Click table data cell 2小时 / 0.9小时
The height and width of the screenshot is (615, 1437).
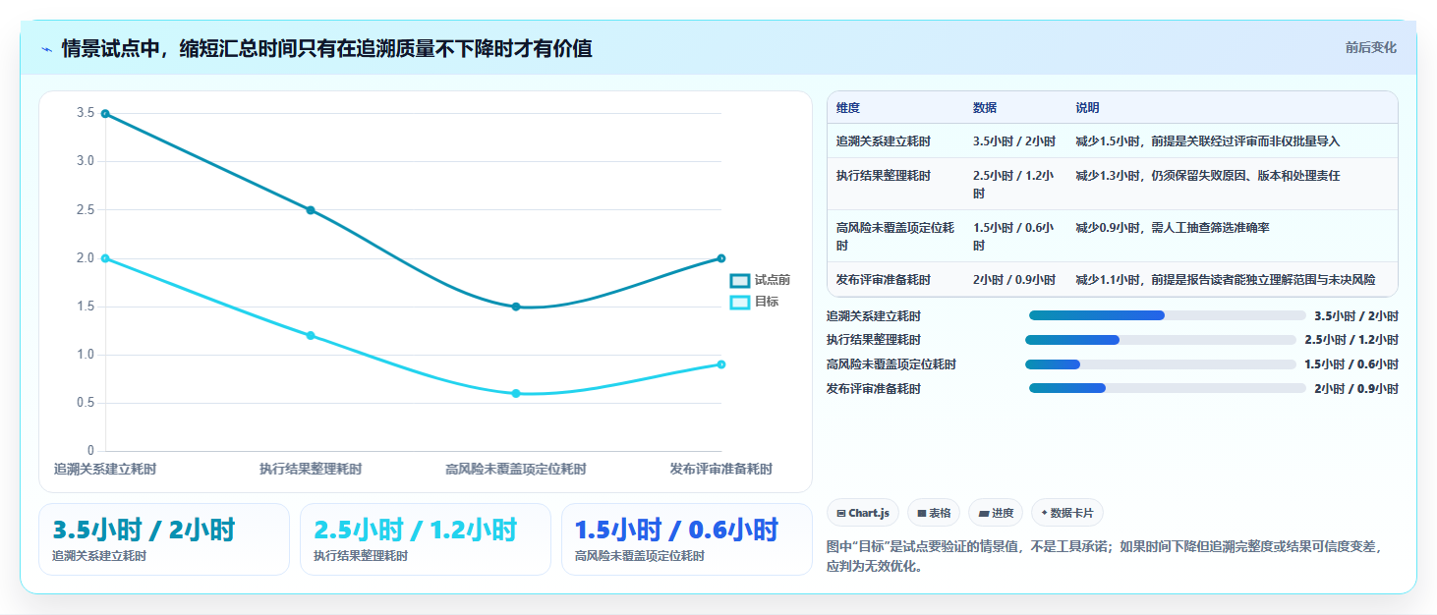1014,280
